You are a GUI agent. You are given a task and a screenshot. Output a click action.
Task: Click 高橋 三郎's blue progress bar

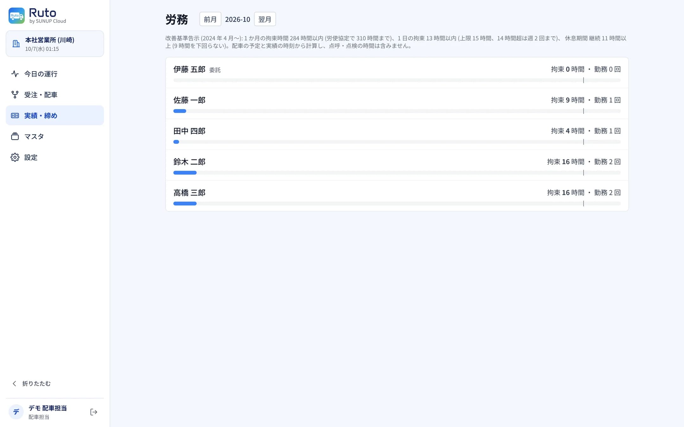pyautogui.click(x=185, y=204)
